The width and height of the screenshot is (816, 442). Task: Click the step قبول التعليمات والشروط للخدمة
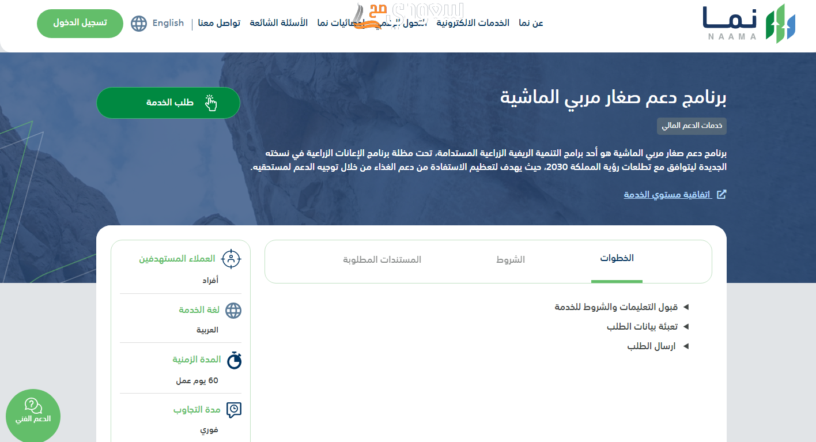point(616,307)
